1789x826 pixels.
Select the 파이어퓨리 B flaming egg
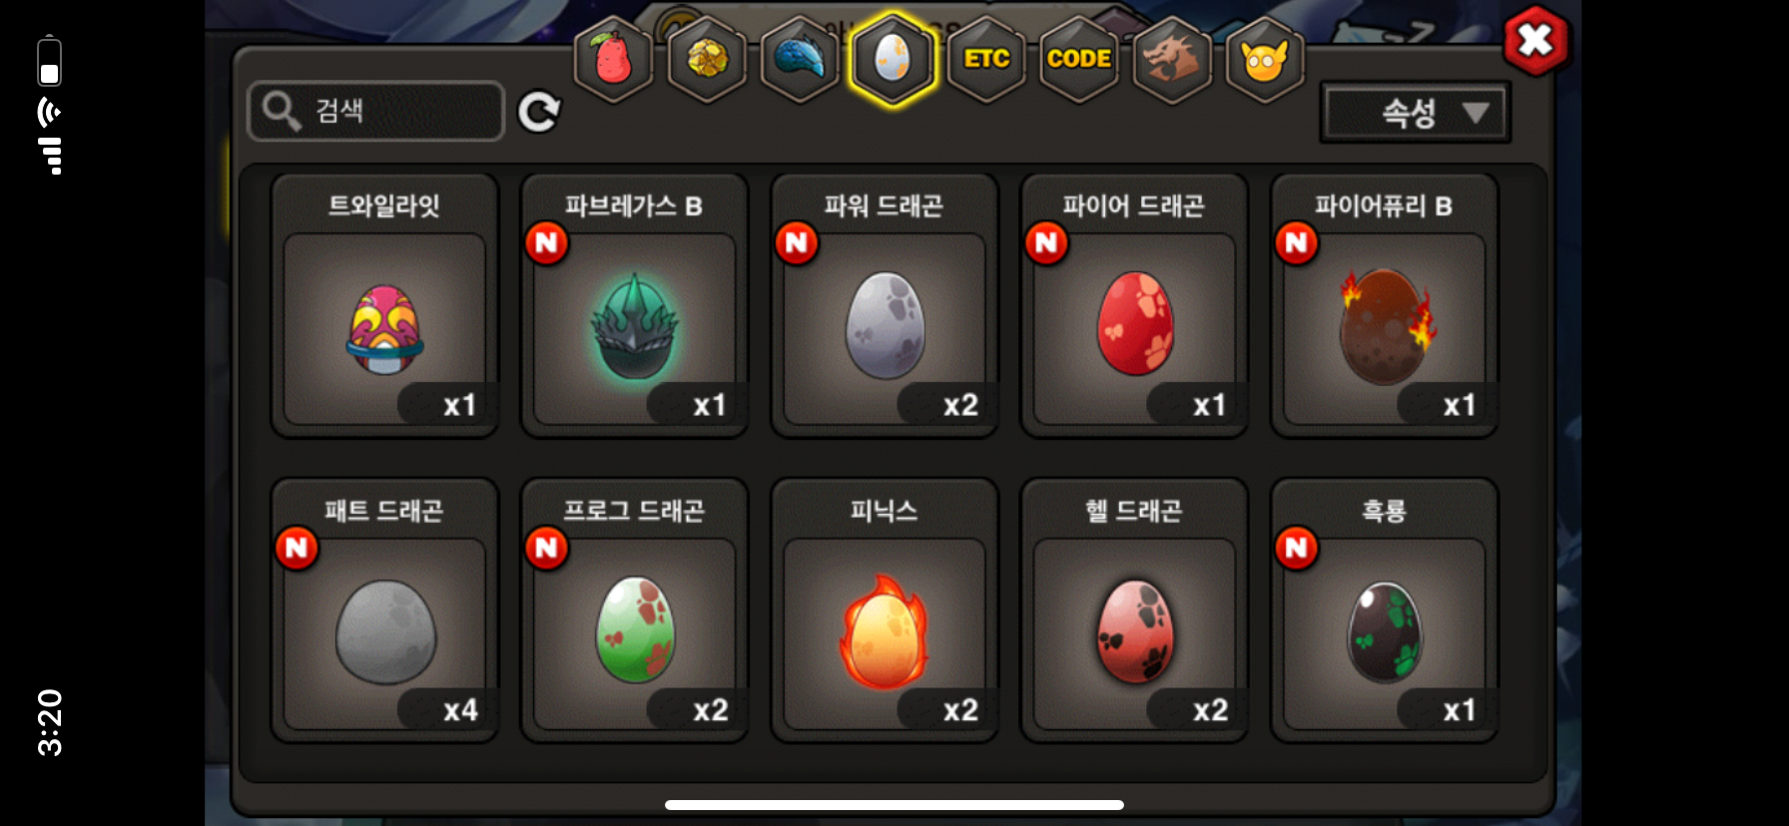(x=1385, y=306)
